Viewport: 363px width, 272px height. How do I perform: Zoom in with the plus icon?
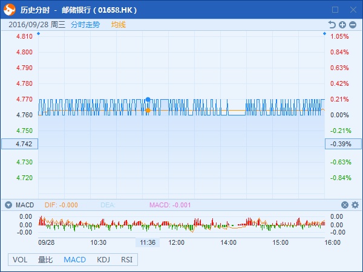pos(342,25)
